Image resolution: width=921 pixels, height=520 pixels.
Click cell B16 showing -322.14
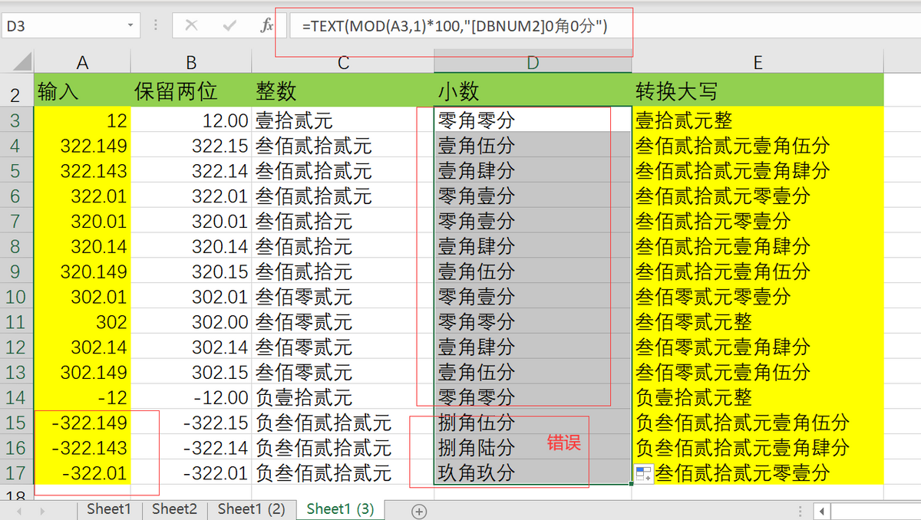pos(191,447)
